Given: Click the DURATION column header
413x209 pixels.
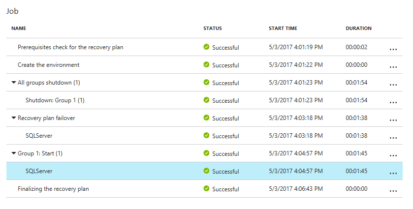Looking at the screenshot, I should 358,29.
